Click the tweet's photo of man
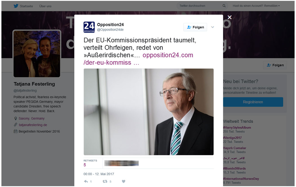This screenshot has width=296, height=187. tap(149, 112)
